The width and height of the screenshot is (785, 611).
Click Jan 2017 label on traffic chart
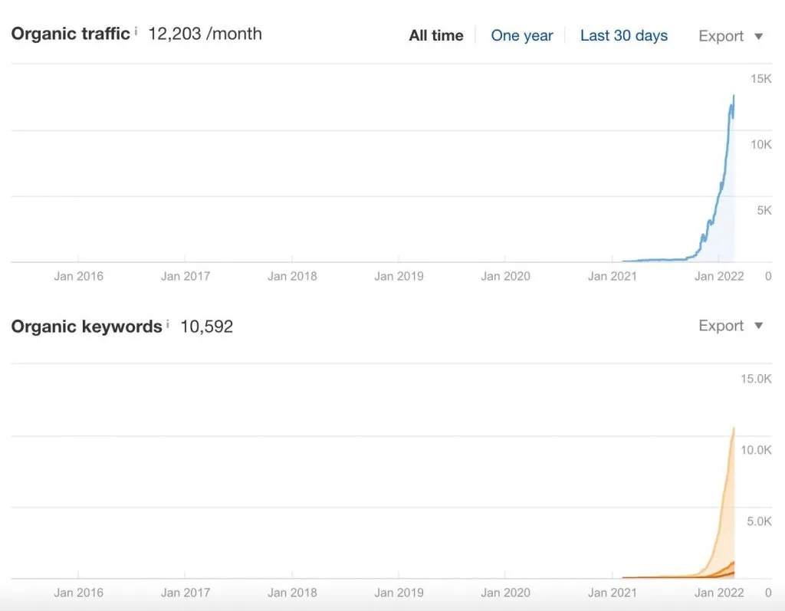[186, 276]
